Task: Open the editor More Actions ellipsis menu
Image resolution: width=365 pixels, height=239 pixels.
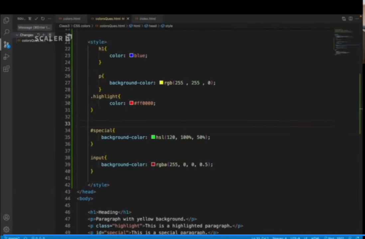Action: click(358, 19)
